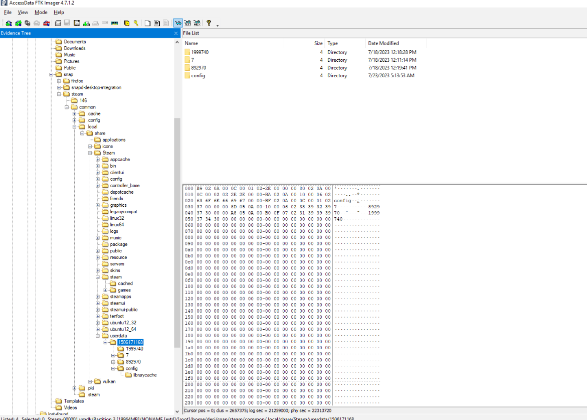Screen dimensions: 587x420
Task: Sort file list by Size column
Action: [x=304, y=44]
